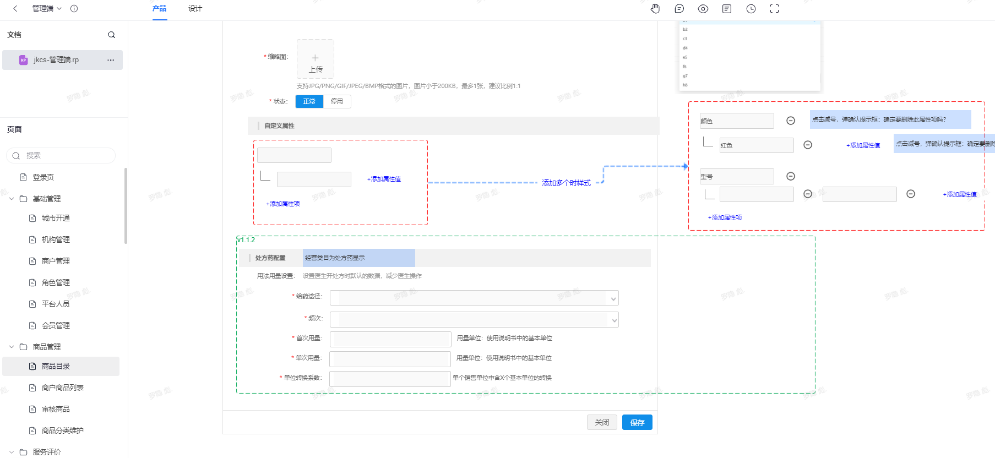The width and height of the screenshot is (995, 458).
Task: Open the 商品分类维护 page
Action: point(62,430)
